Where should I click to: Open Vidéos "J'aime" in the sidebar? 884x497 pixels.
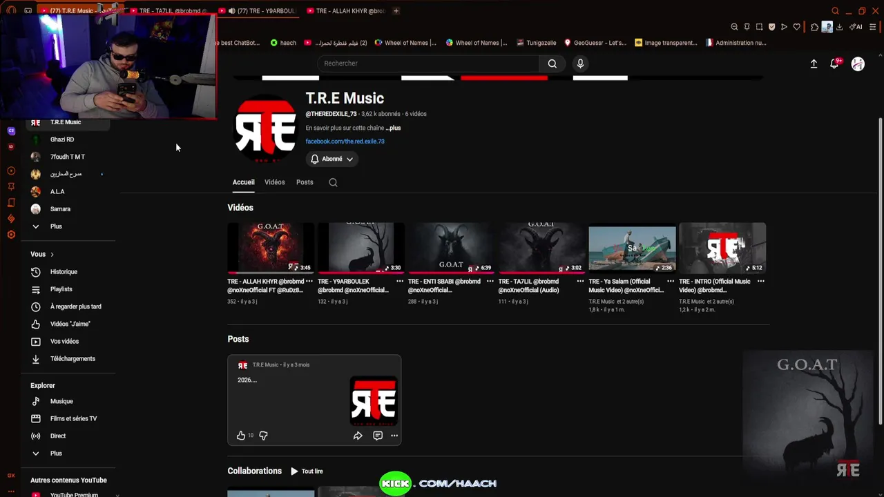point(69,324)
